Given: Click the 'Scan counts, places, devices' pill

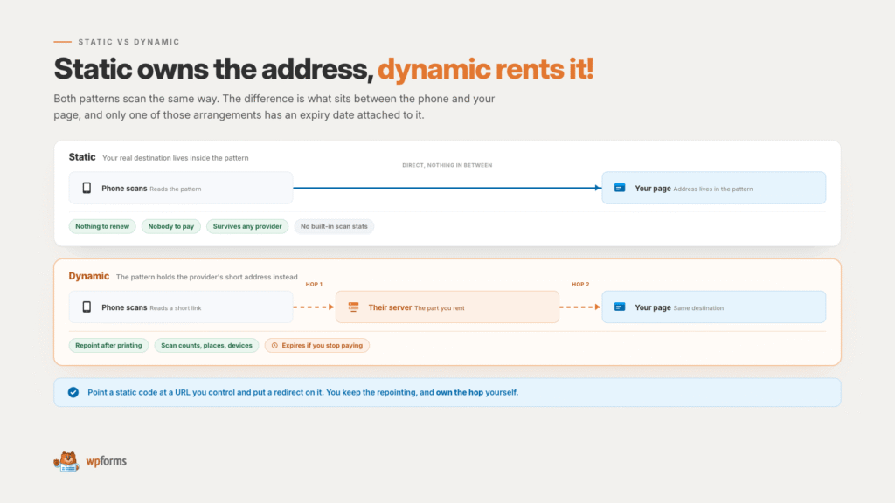Looking at the screenshot, I should pos(206,346).
